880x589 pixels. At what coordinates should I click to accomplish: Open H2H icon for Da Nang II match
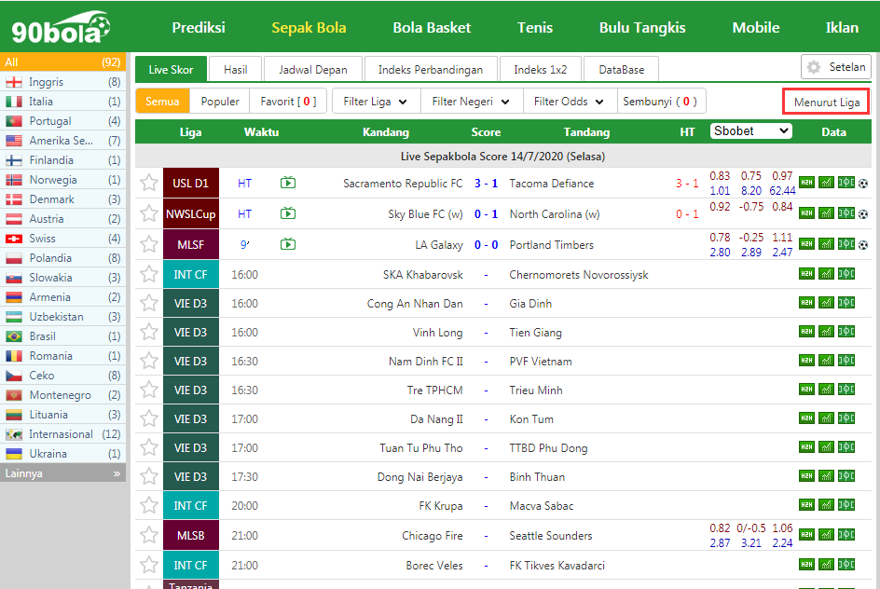point(806,418)
